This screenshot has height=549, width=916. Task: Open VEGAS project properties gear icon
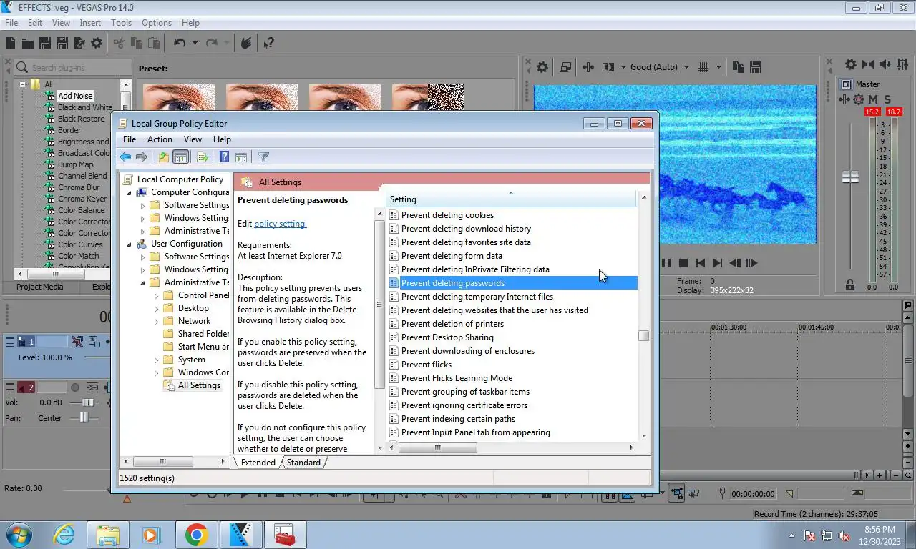97,43
